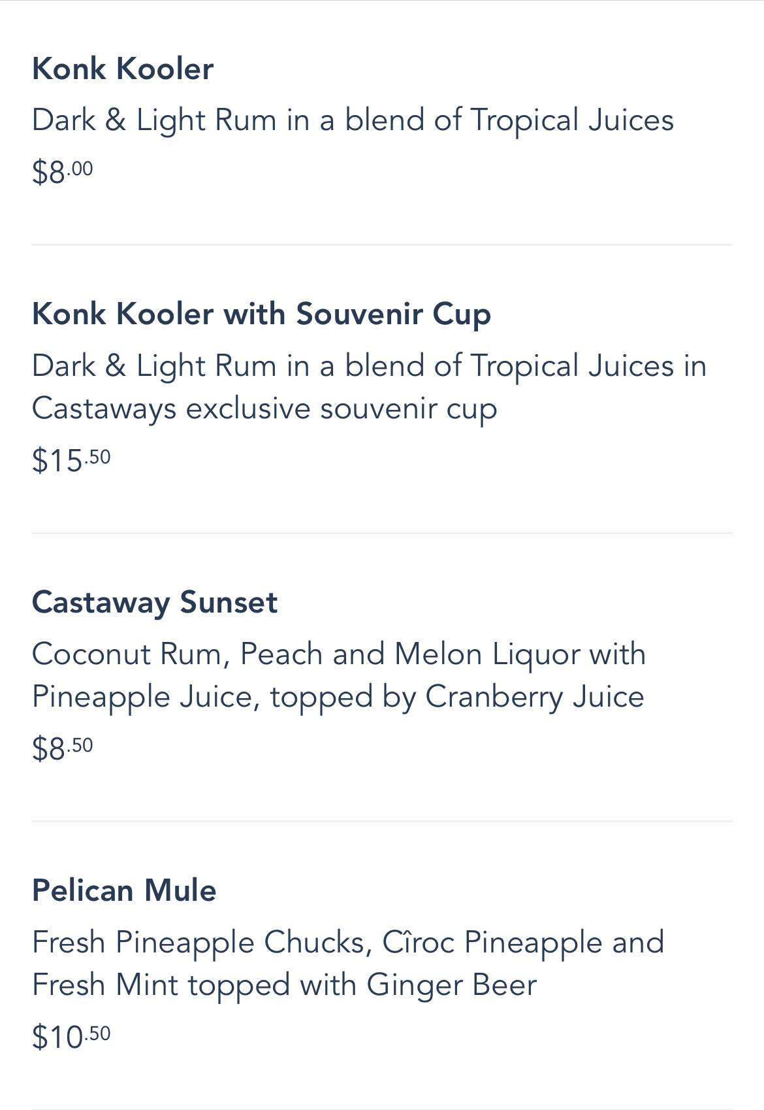Open Konk Kooler with Souvenir Cup title
Screen dimensions: 764x1110
pyautogui.click(x=261, y=314)
